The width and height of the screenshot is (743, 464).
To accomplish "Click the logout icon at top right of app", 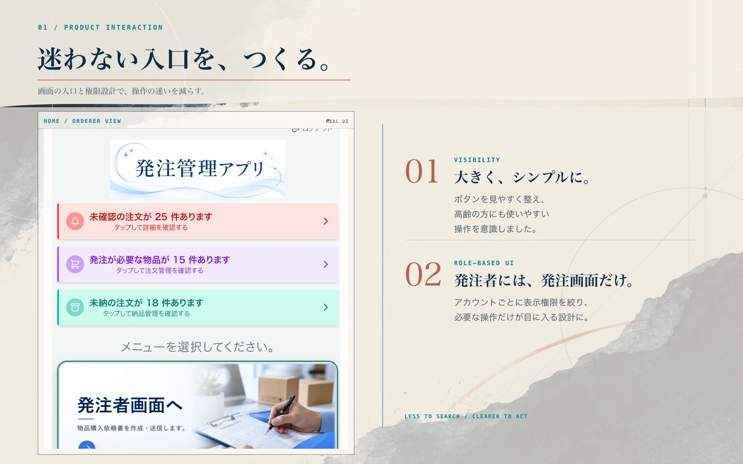I will pyautogui.click(x=296, y=130).
